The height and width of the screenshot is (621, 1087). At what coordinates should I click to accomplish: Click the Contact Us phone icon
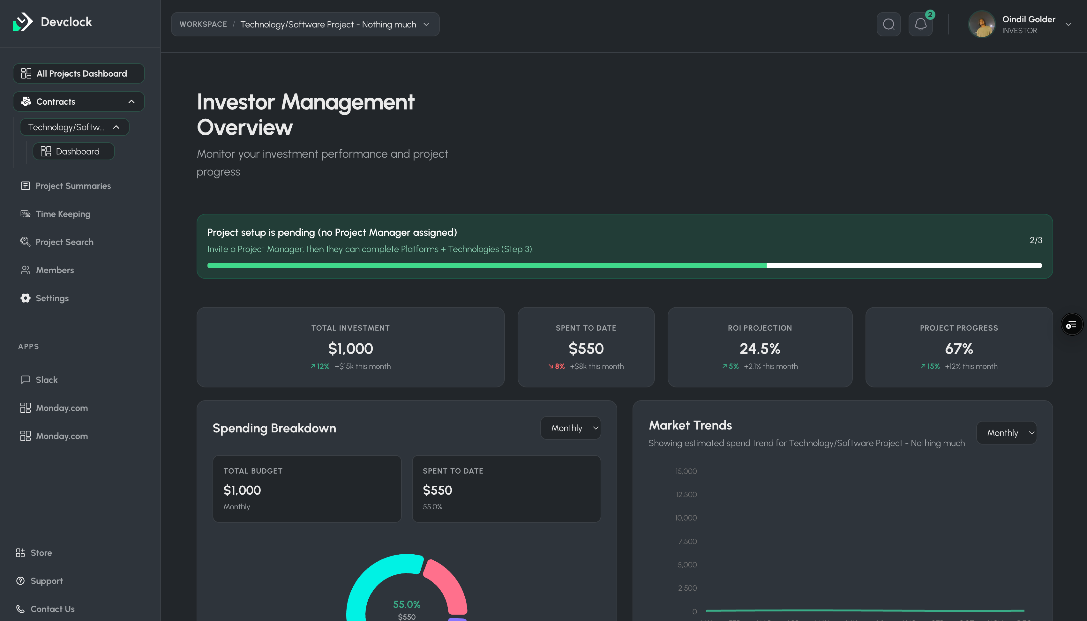click(x=20, y=609)
